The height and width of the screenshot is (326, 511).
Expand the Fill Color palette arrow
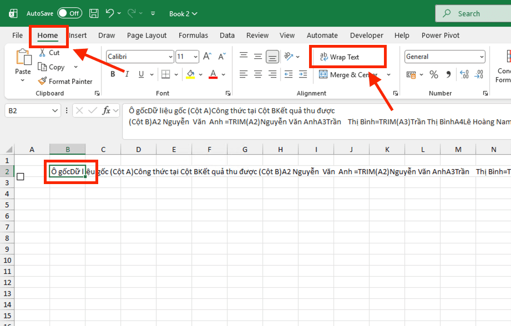(x=201, y=75)
